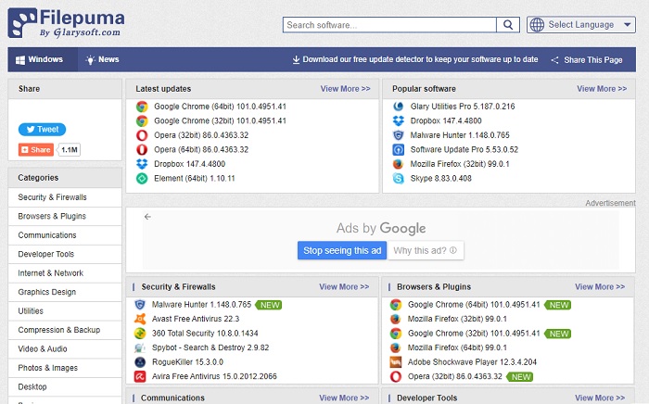Open Skype 8.83.0.408 link
Screen dimensions: 649x404
(440, 179)
